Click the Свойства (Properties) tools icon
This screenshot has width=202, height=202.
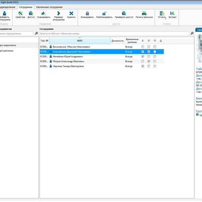click(x=20, y=13)
